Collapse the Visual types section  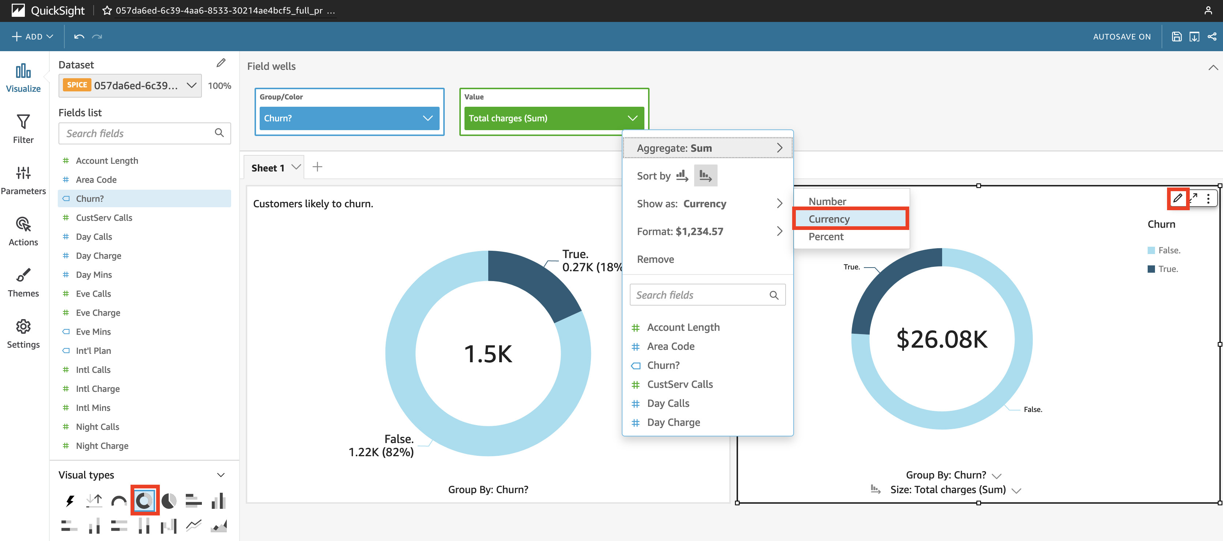click(x=221, y=475)
